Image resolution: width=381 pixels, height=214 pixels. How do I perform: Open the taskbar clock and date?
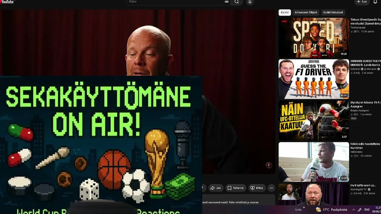click(x=377, y=210)
